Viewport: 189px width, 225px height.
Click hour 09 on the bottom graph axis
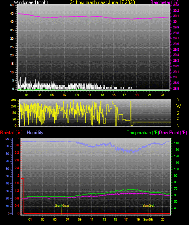tap(79, 219)
